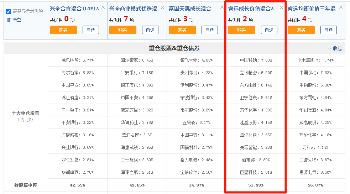Screen dimensions: 350x194
Task: Click the 贵州茅台: 4.23% cell
Action: point(197,73)
